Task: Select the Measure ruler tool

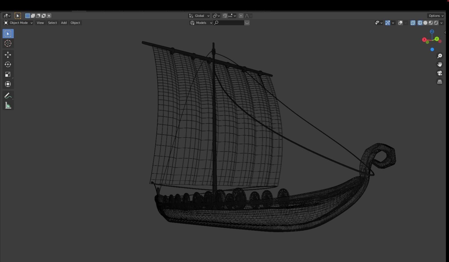Action: (x=8, y=105)
